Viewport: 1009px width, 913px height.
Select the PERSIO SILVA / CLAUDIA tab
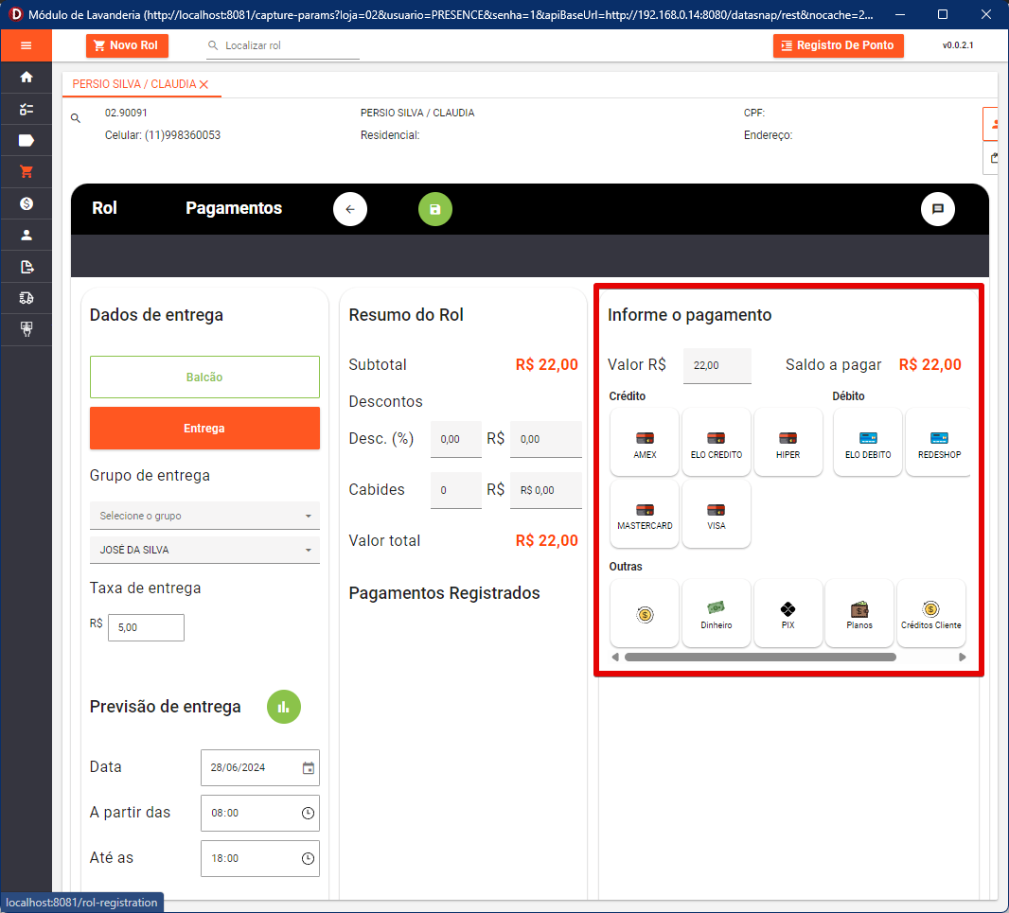click(x=133, y=84)
